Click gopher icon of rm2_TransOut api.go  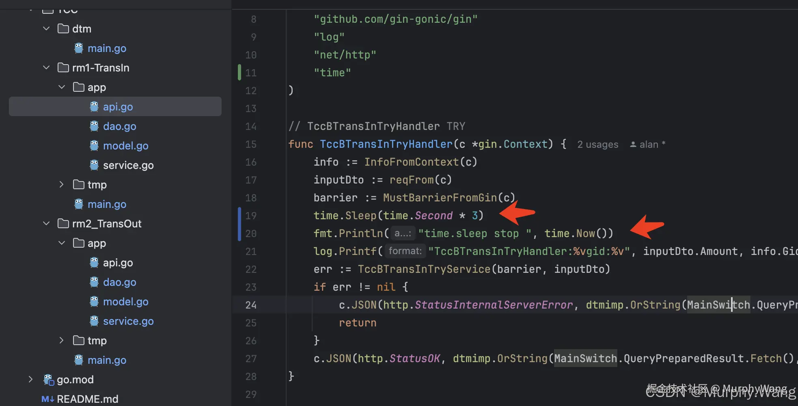(x=94, y=263)
